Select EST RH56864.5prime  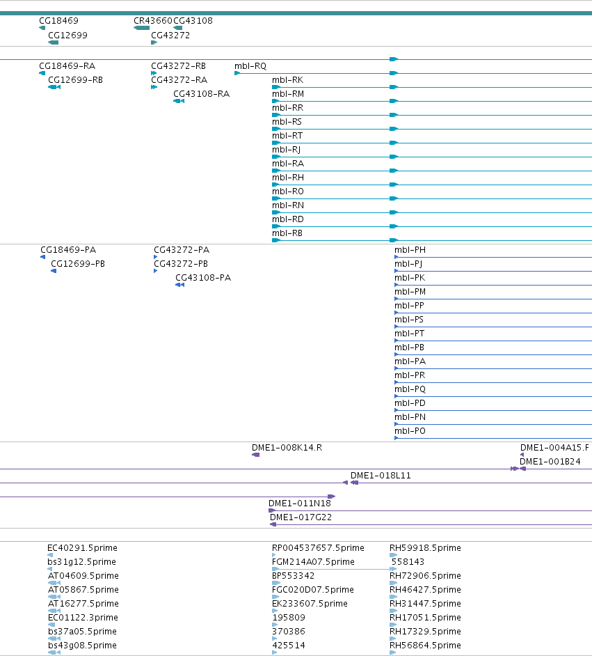[425, 646]
